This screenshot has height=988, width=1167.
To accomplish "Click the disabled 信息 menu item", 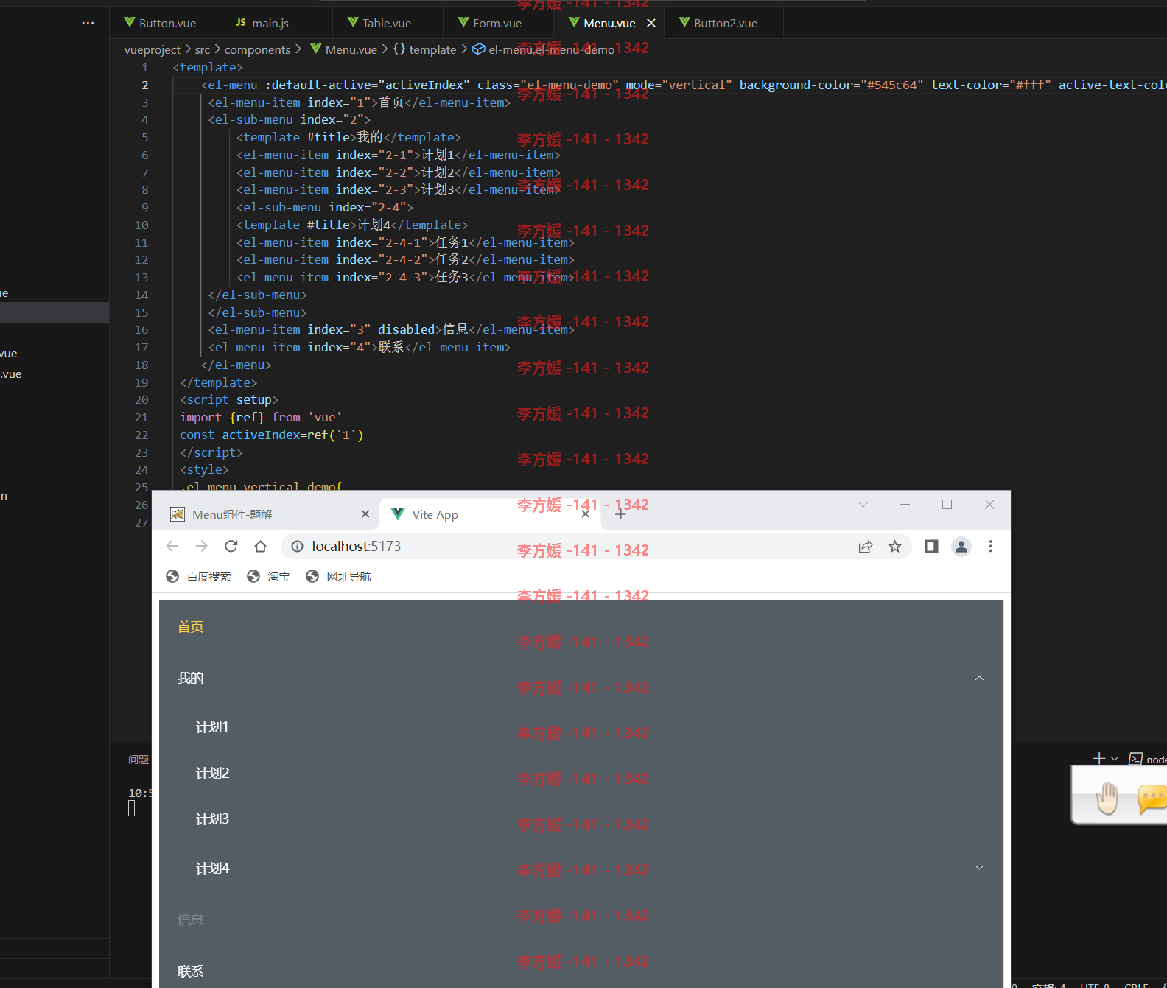I will pyautogui.click(x=581, y=919).
